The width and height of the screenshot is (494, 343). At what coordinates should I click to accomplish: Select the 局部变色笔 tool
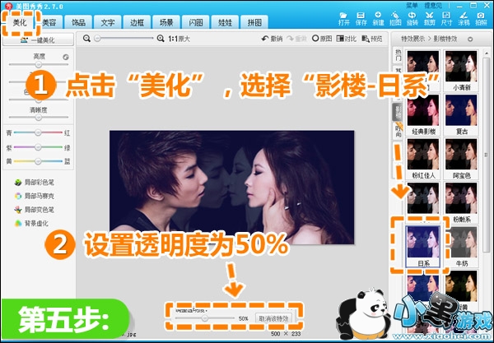point(34,210)
